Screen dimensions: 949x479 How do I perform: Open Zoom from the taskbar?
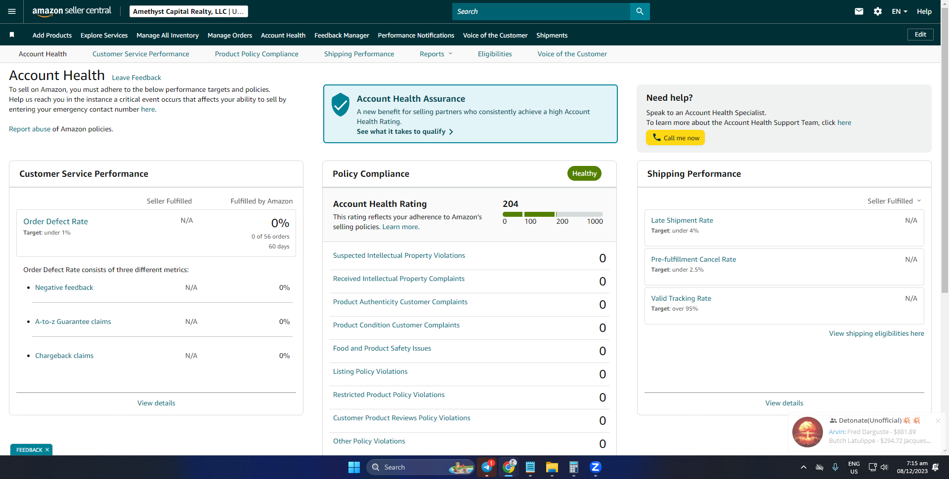pyautogui.click(x=596, y=467)
